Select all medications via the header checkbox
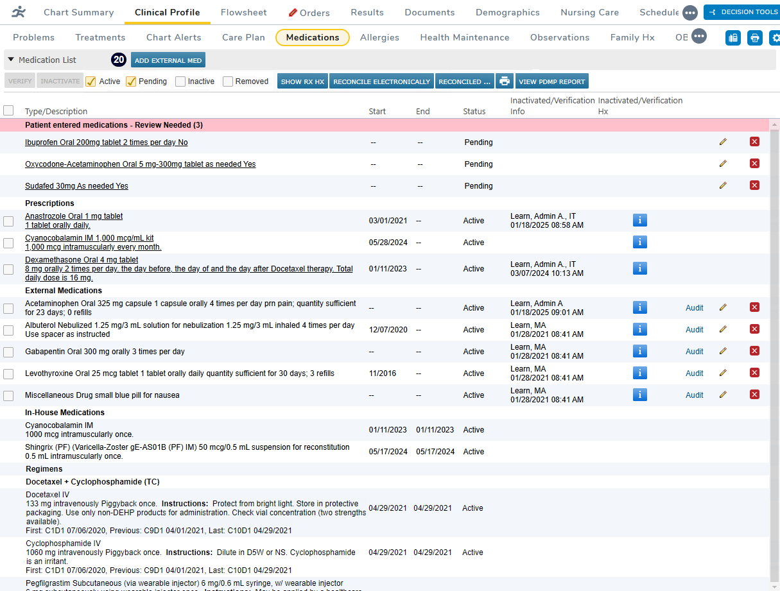 (9, 110)
